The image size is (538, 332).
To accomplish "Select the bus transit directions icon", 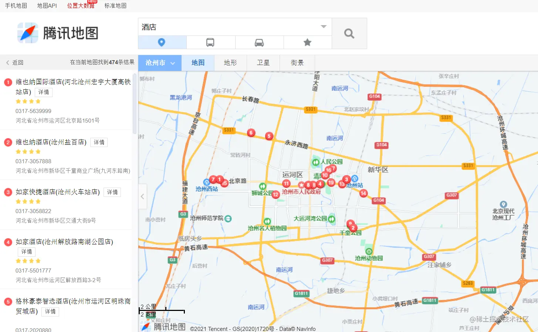I will tap(210, 42).
